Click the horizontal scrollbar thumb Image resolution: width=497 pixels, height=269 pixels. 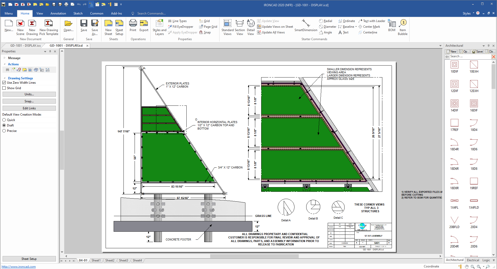254,256
